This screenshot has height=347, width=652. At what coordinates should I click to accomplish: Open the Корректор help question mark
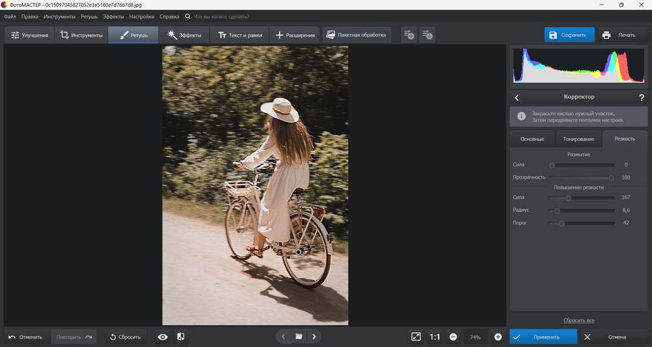pyautogui.click(x=642, y=97)
